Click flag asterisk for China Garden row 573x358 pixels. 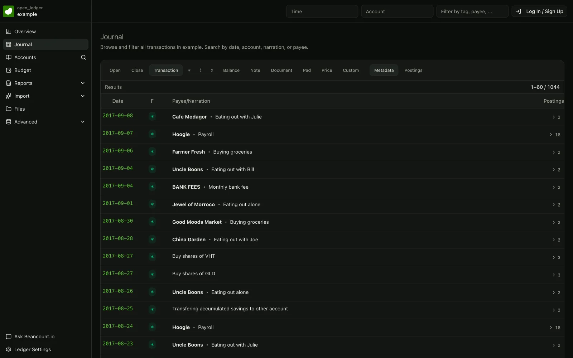pyautogui.click(x=152, y=240)
